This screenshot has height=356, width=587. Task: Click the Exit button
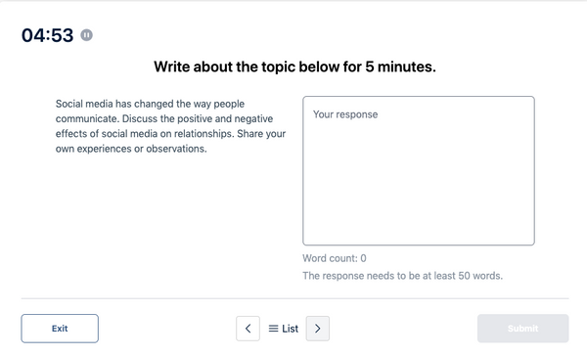click(60, 329)
